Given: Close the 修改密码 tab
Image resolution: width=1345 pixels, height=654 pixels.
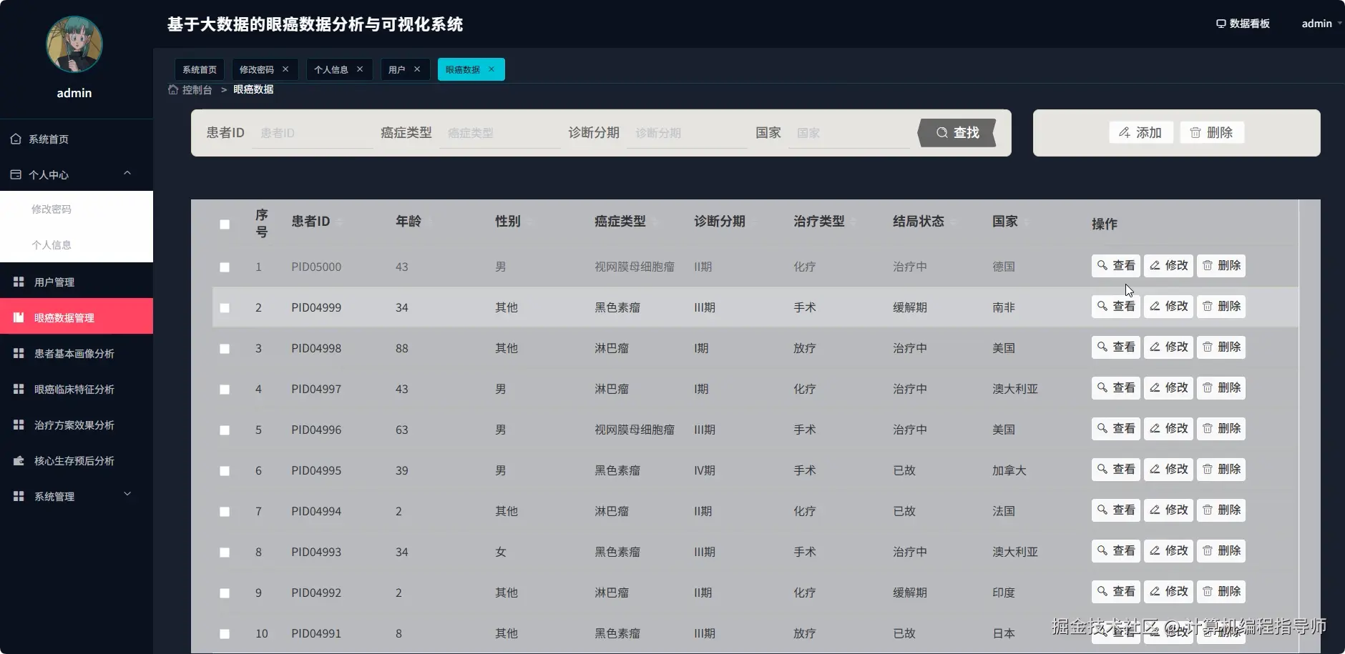Looking at the screenshot, I should point(285,69).
